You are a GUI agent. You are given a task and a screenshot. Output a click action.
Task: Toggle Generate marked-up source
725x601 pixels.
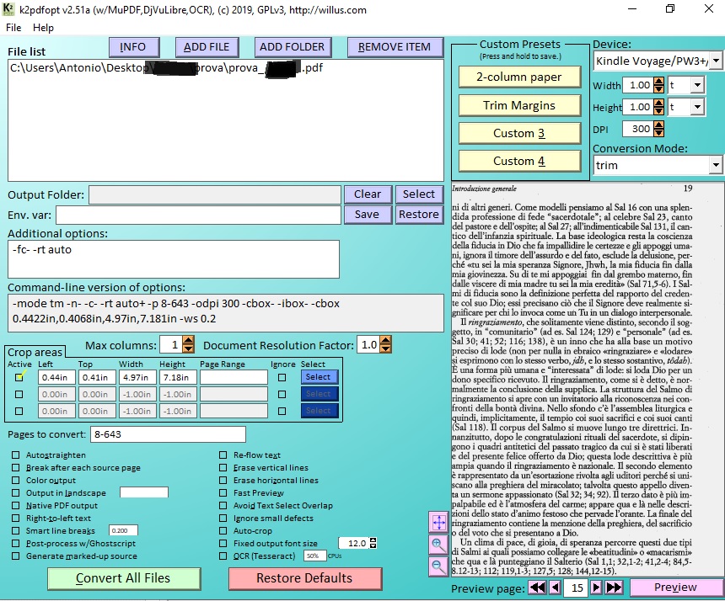click(x=16, y=556)
